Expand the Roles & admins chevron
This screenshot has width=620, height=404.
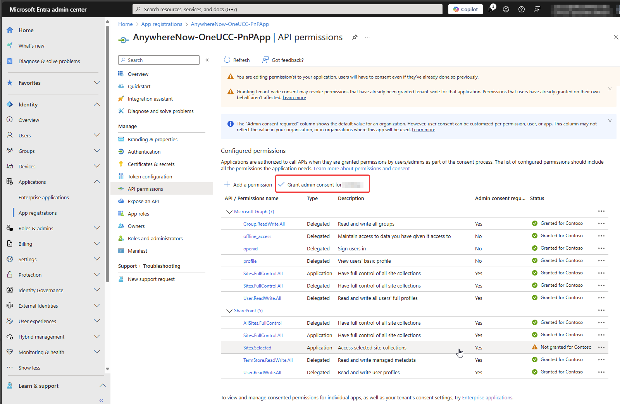(97, 228)
